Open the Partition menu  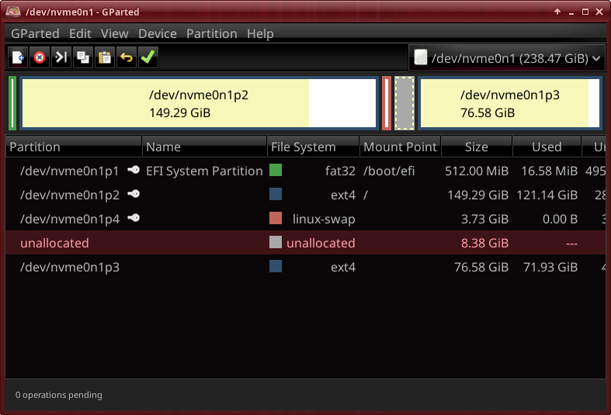[211, 33]
